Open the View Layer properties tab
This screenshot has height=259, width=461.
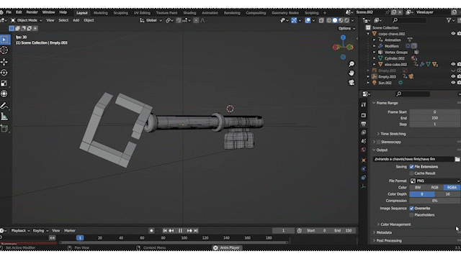pos(364,132)
